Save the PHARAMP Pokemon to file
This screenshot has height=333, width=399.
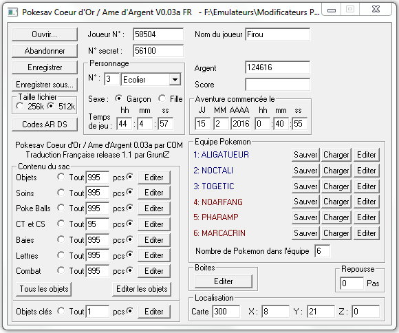point(305,217)
